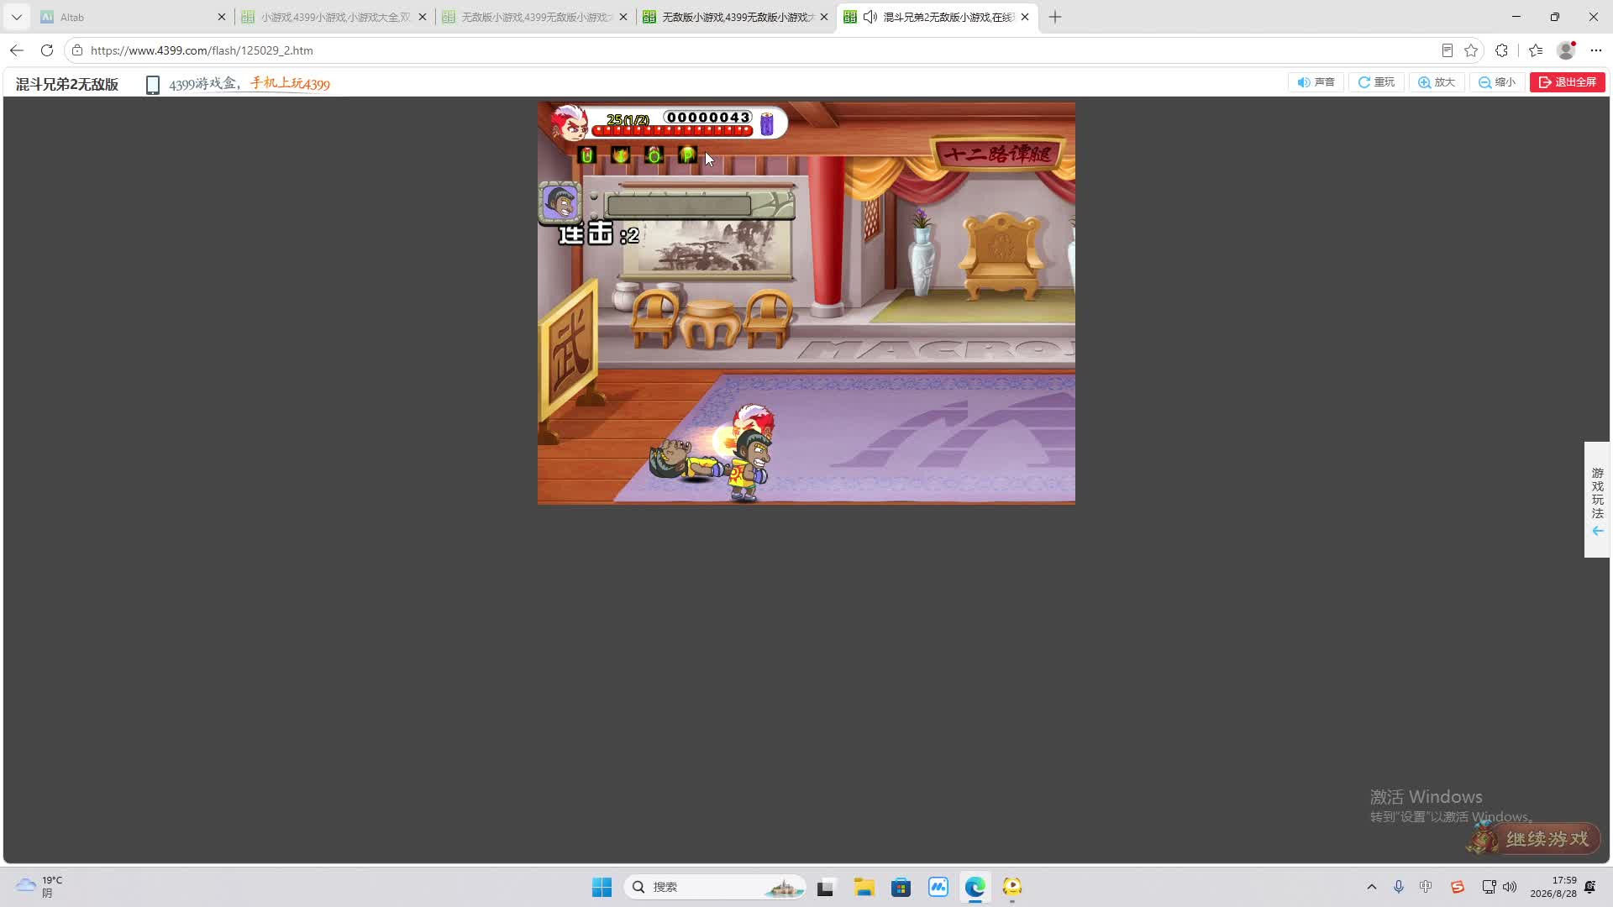Go back to the previous page
Image resolution: width=1613 pixels, height=907 pixels.
click(x=17, y=50)
